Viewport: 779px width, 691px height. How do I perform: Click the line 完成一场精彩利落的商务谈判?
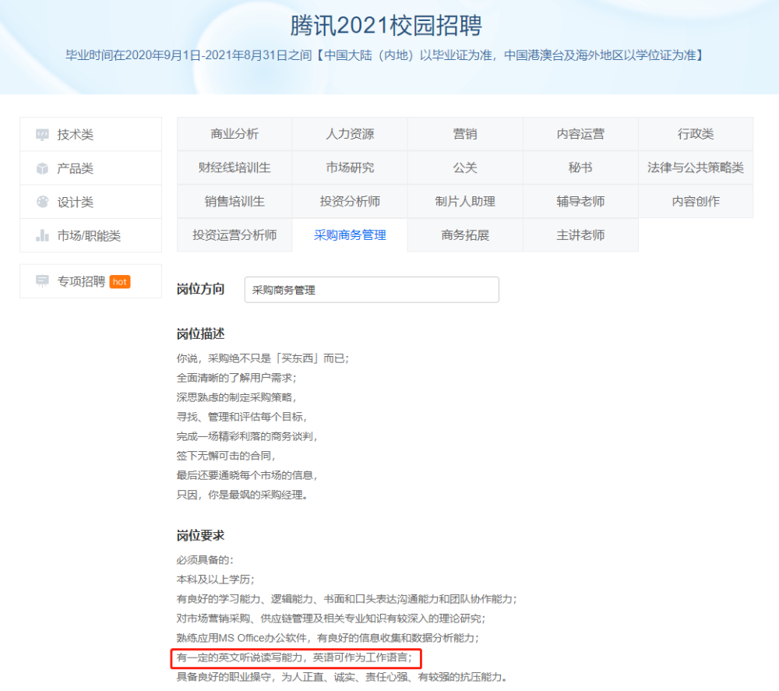pyautogui.click(x=247, y=436)
